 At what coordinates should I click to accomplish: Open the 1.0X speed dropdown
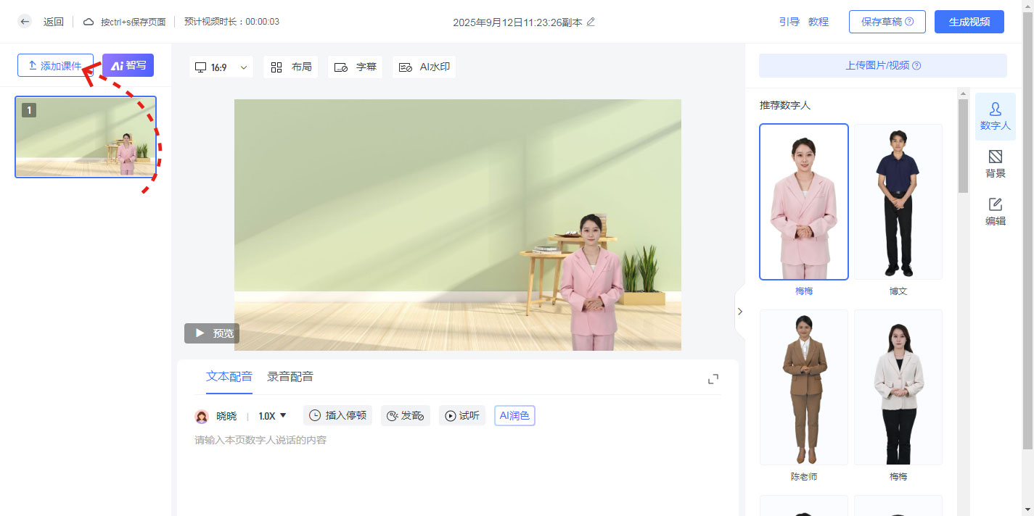tap(271, 415)
